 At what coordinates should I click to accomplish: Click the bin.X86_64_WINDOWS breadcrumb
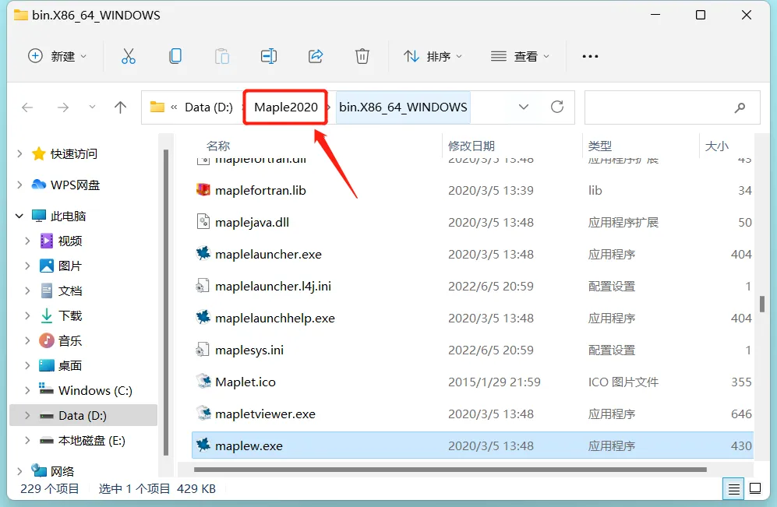[403, 107]
